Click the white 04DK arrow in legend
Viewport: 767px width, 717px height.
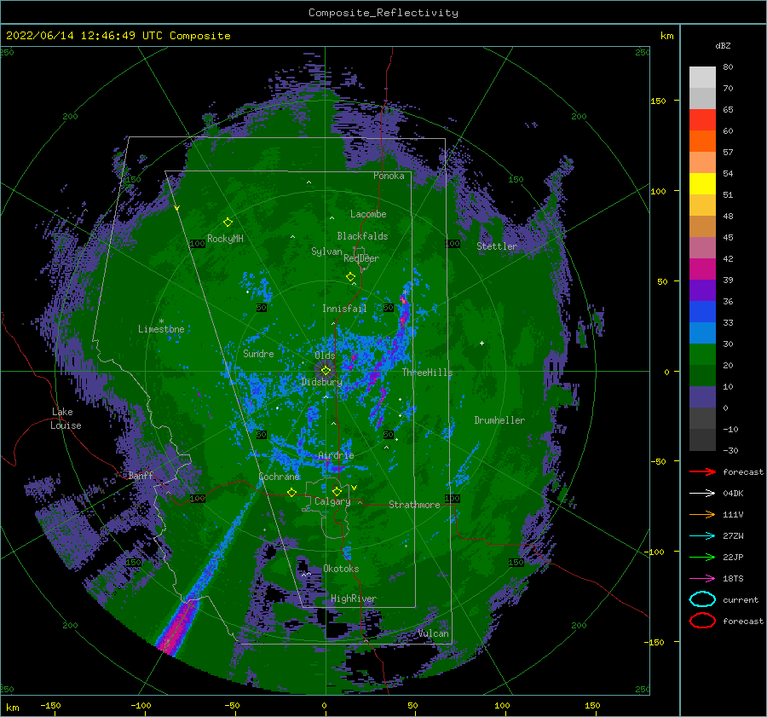coord(702,494)
